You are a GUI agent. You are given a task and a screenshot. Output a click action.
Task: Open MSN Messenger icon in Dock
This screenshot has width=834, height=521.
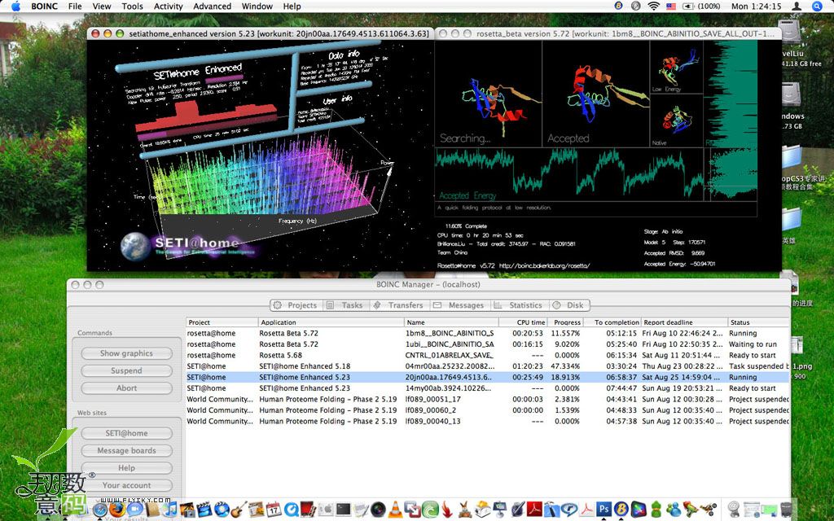click(x=674, y=510)
